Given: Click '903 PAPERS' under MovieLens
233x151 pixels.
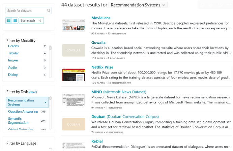Looking at the screenshot, I should 98,34.
